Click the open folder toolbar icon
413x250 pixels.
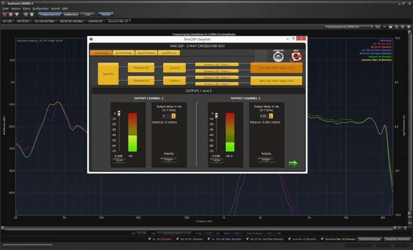[x=10, y=14]
